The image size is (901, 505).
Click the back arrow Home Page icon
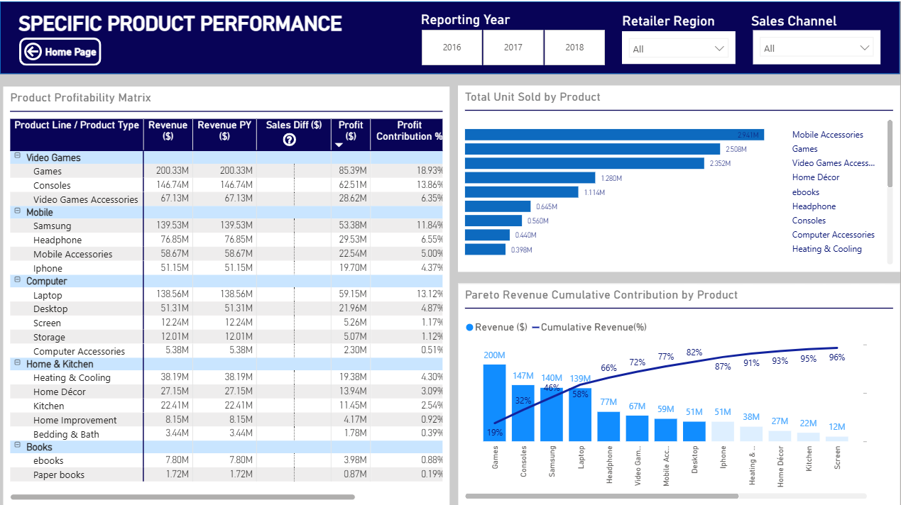point(33,52)
